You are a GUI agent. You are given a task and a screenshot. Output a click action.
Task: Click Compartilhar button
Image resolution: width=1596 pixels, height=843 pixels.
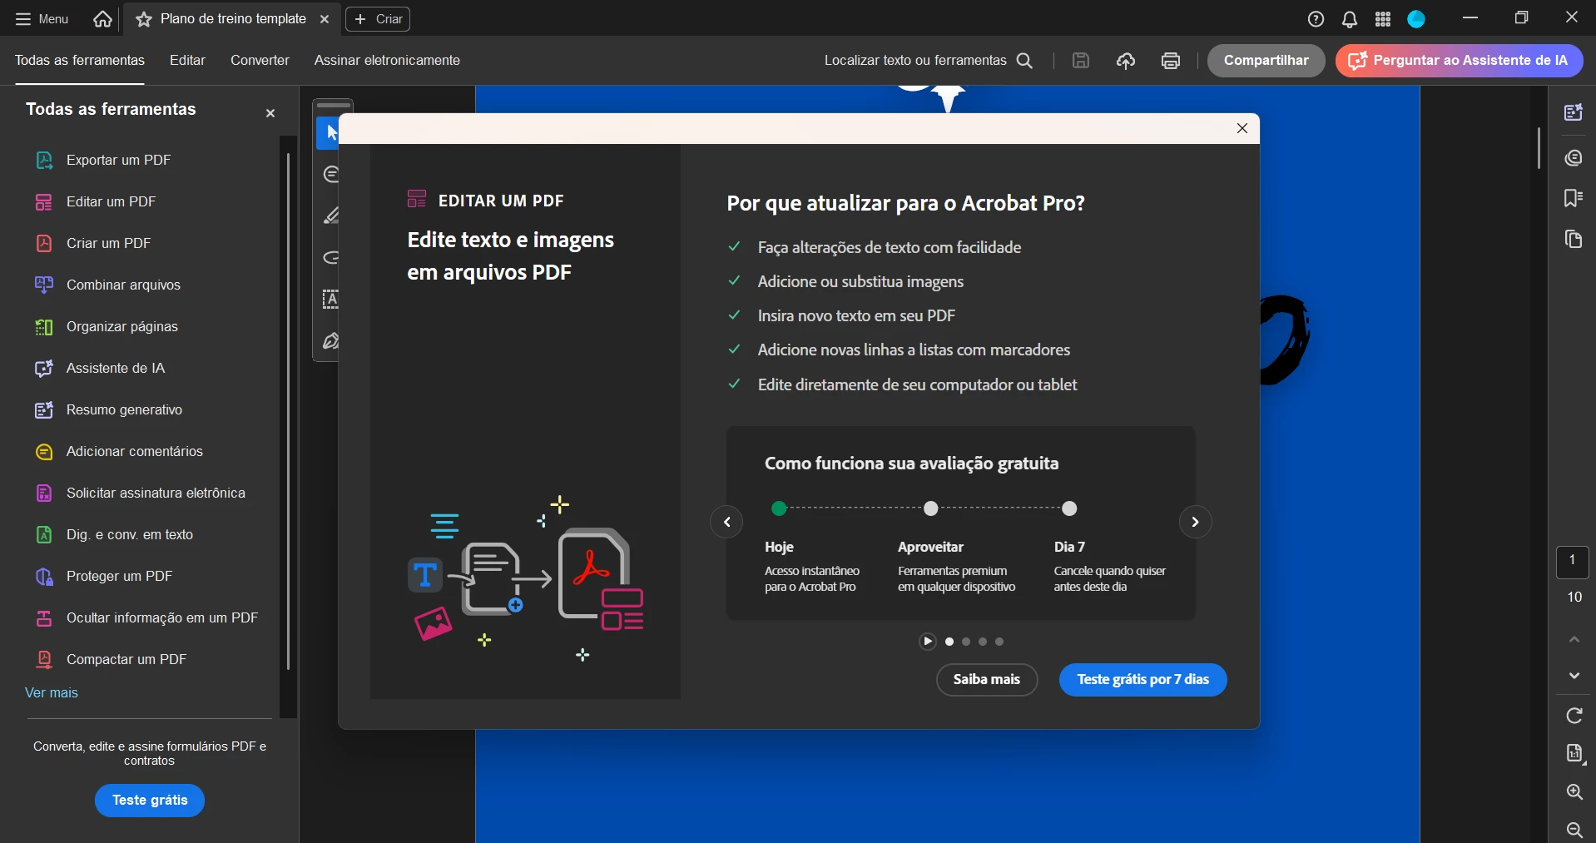1266,60
